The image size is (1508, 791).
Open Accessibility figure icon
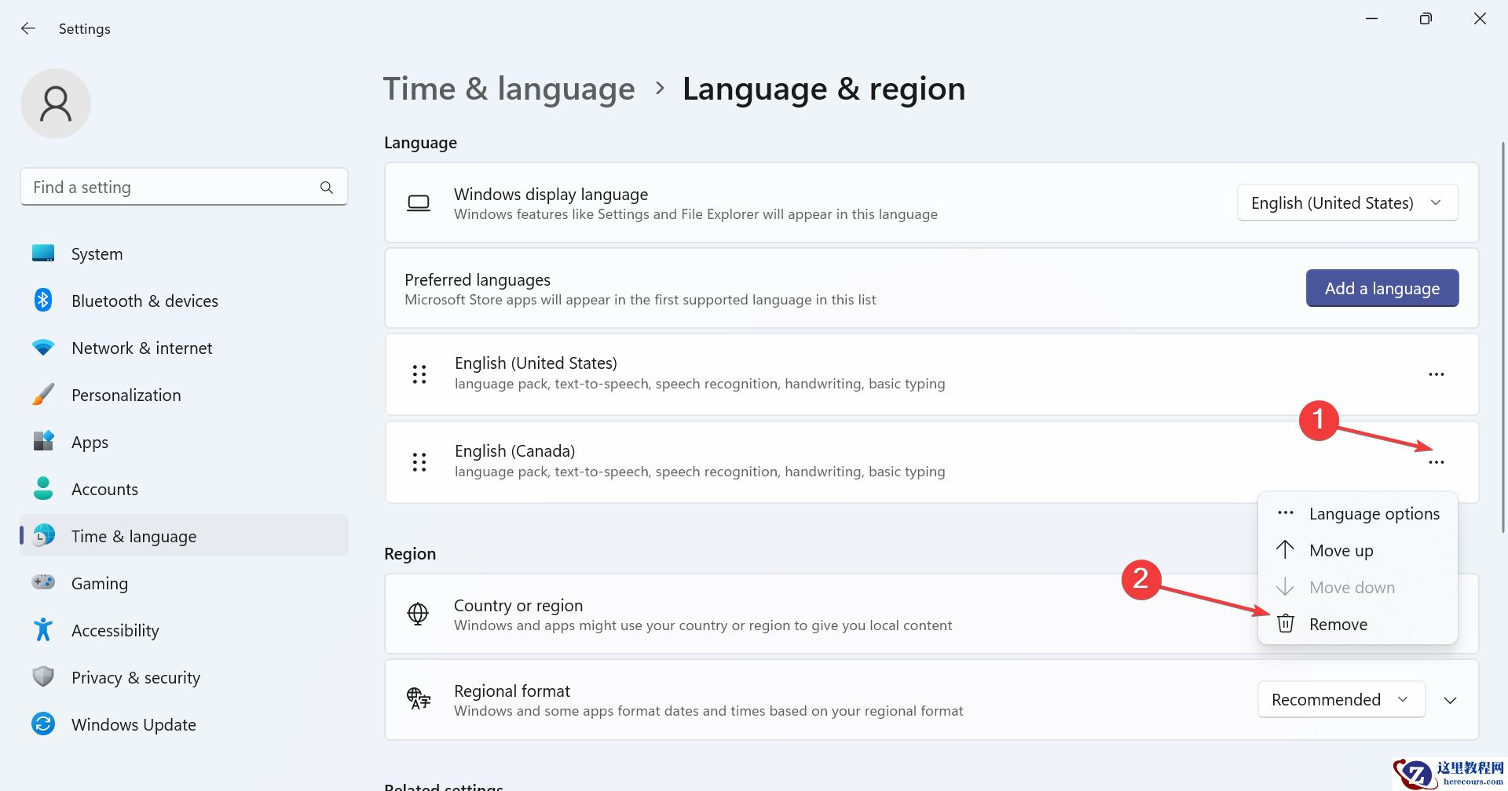tap(43, 630)
